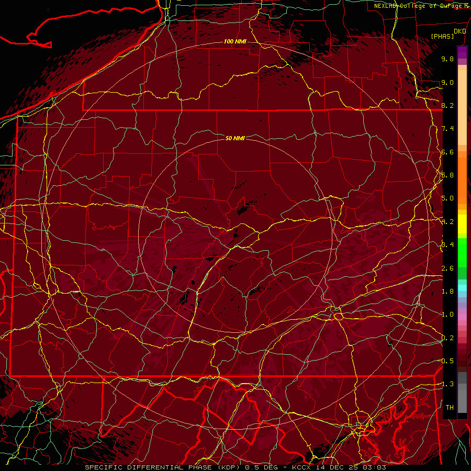Click the 6.6 legend value

coord(447,152)
